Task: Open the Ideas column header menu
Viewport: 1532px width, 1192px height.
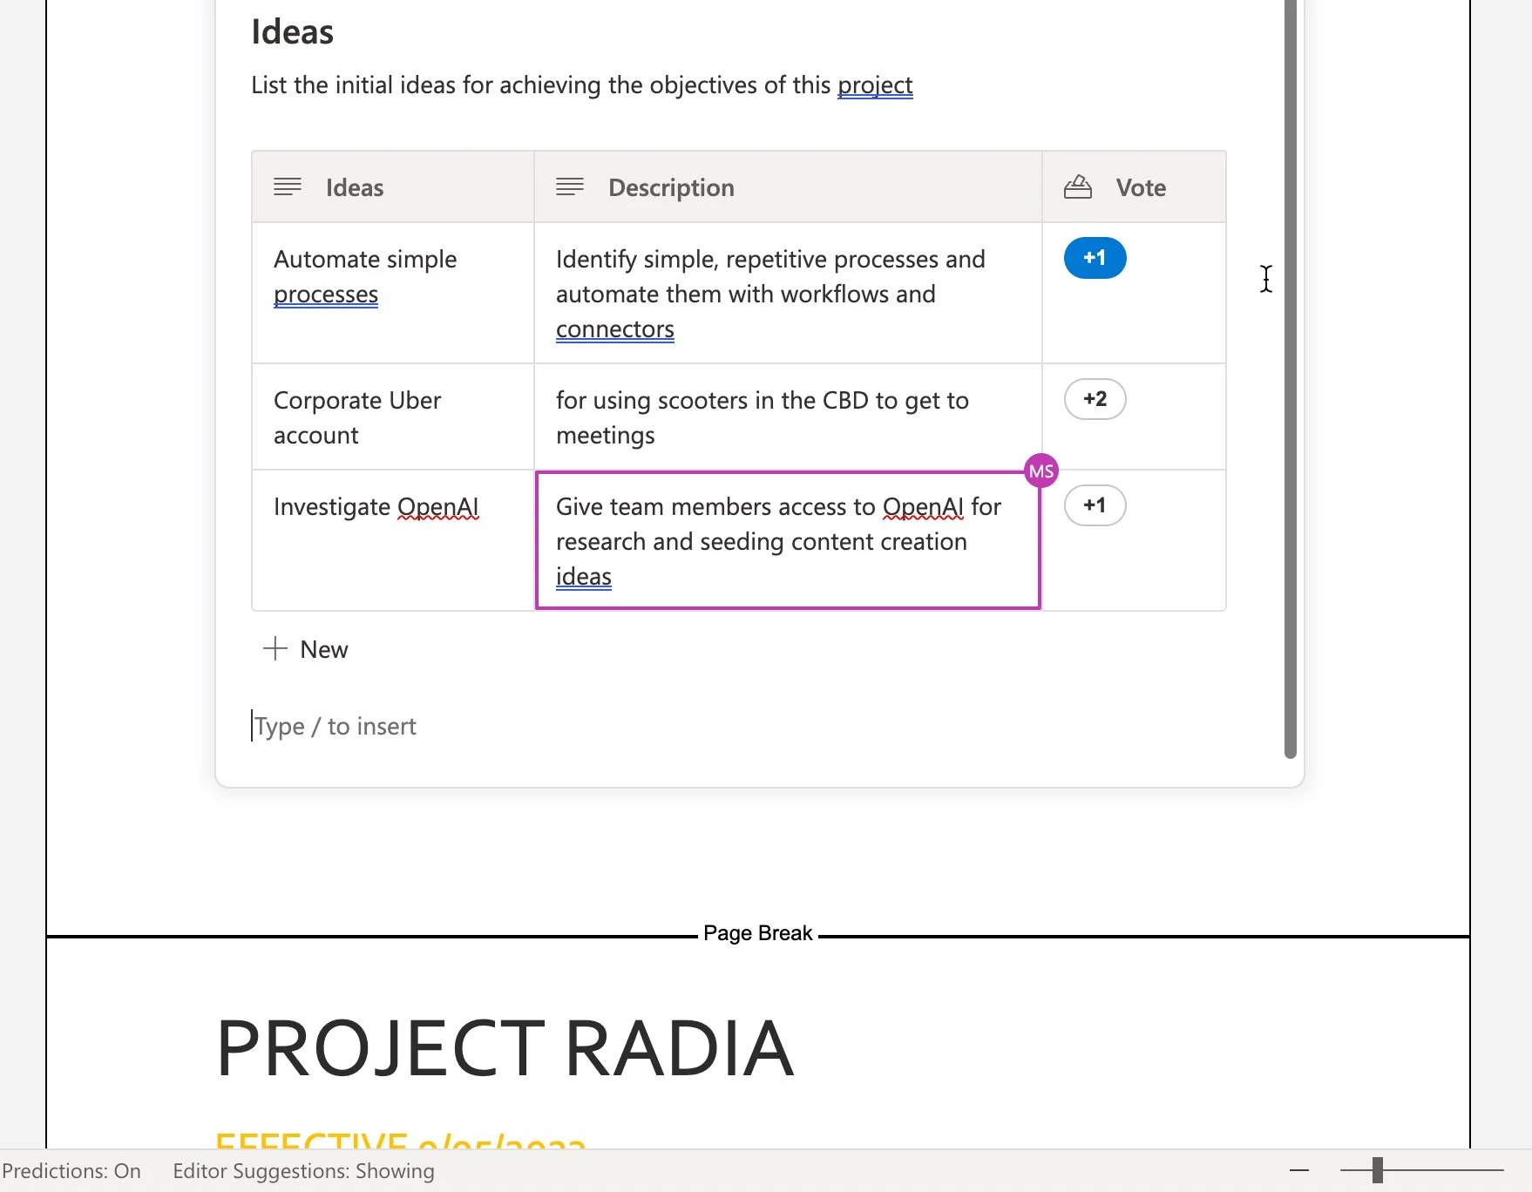Action: pyautogui.click(x=354, y=186)
